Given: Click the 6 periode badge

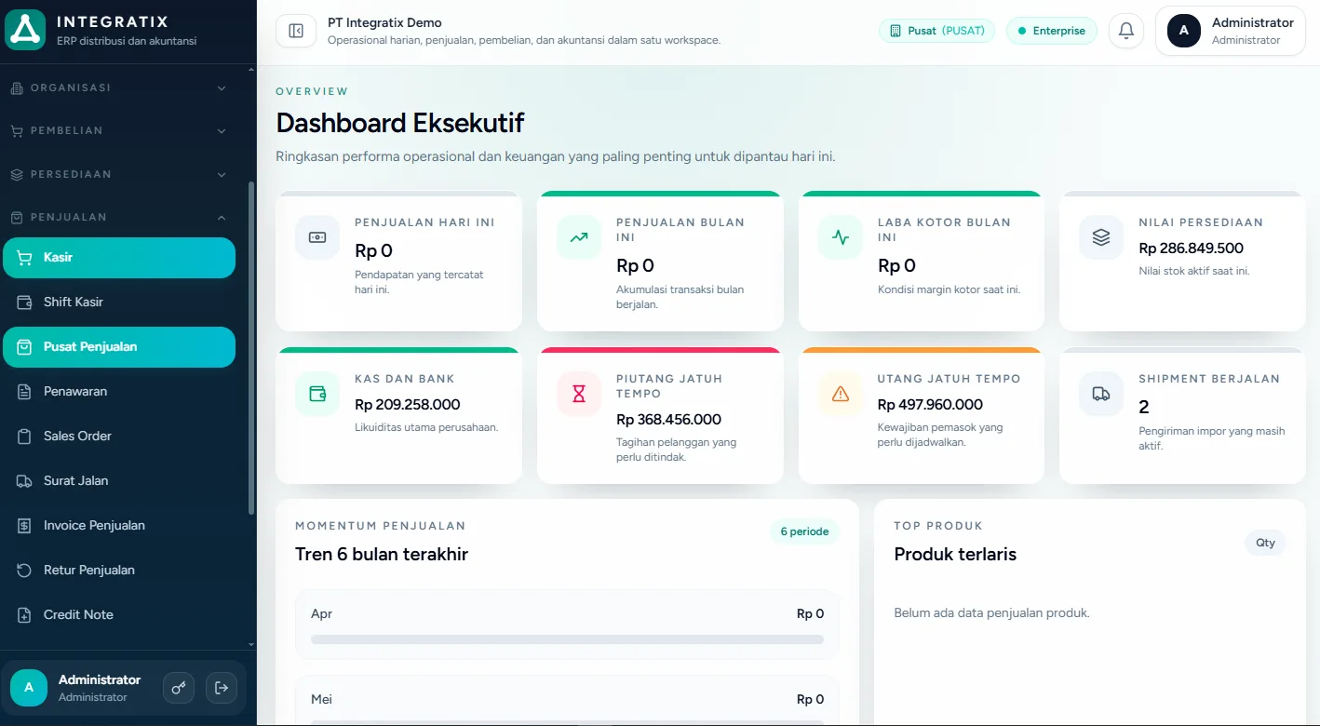Looking at the screenshot, I should point(804,532).
